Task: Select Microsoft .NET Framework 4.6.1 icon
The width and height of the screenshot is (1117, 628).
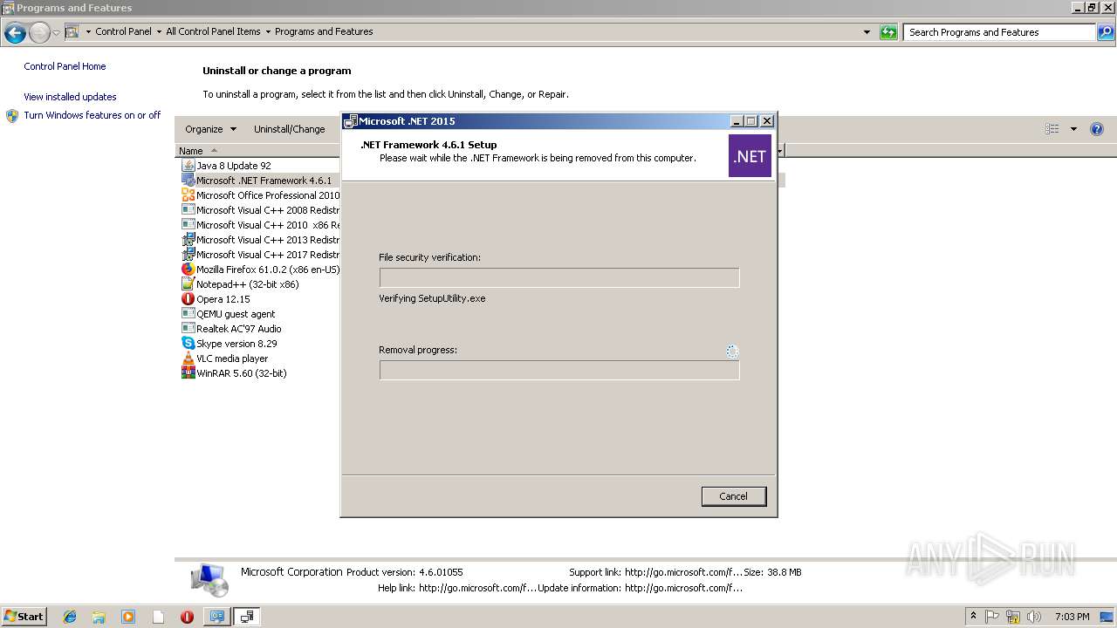Action: point(188,180)
